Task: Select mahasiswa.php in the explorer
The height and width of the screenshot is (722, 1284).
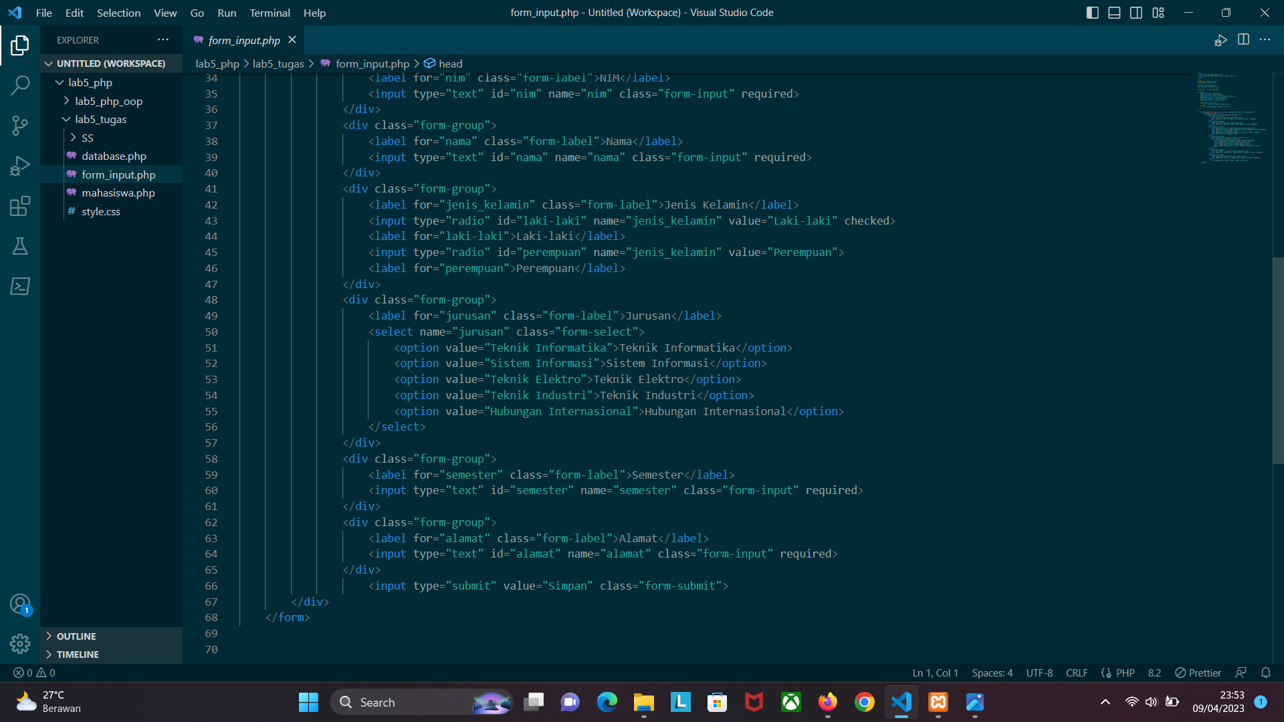Action: (x=118, y=193)
